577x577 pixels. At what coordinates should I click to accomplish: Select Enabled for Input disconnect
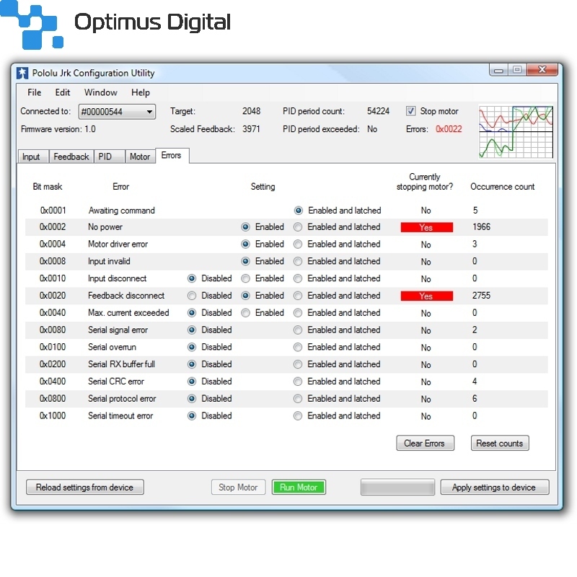(245, 278)
